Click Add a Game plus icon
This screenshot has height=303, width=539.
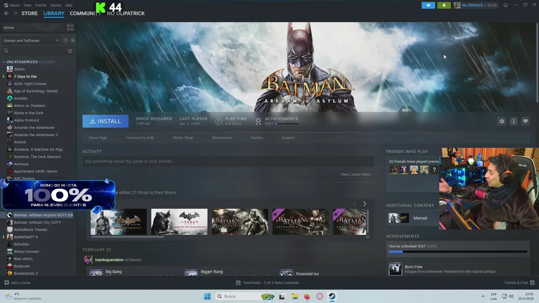click(6, 282)
